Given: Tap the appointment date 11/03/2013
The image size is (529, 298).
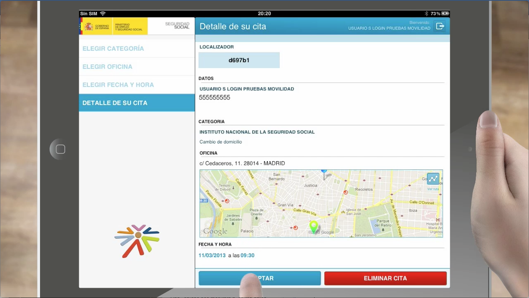Looking at the screenshot, I should pos(212,256).
